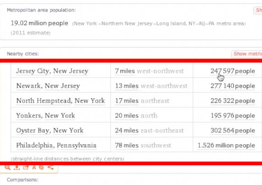Viewport: 262px width, 185px height.
Task: Select Oyster Bay, New York link
Action: pos(50,130)
